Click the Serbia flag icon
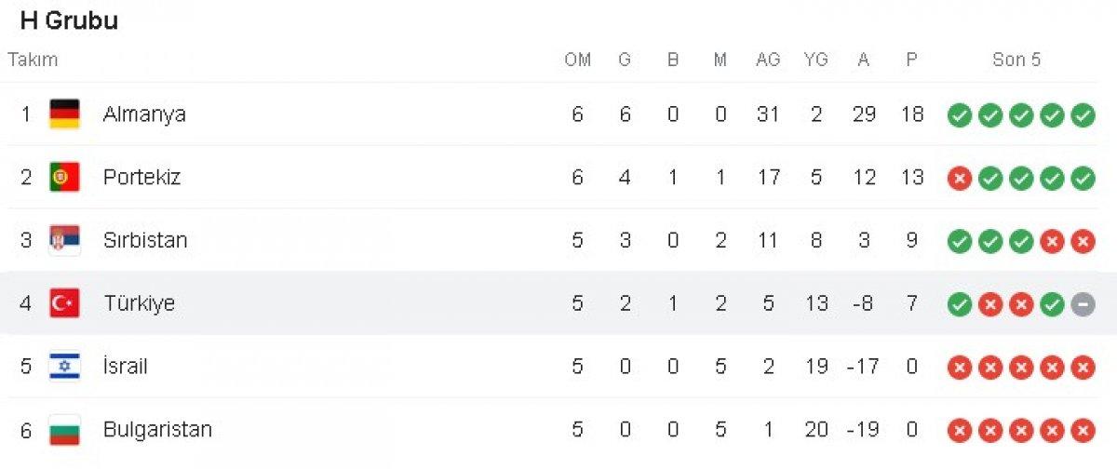 coord(64,240)
